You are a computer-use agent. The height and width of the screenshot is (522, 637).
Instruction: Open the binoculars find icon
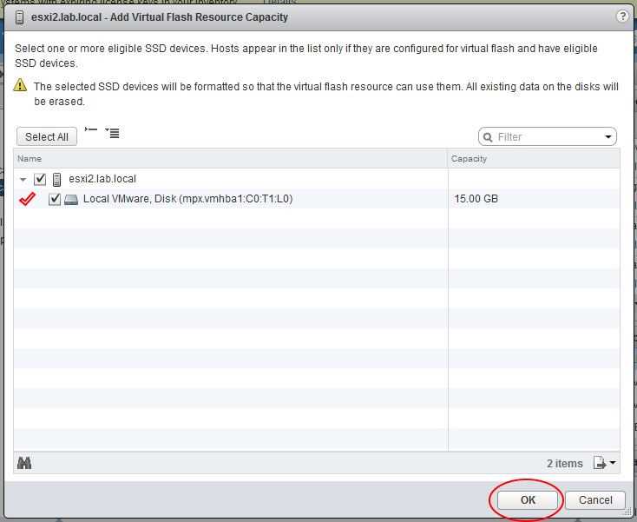(24, 463)
